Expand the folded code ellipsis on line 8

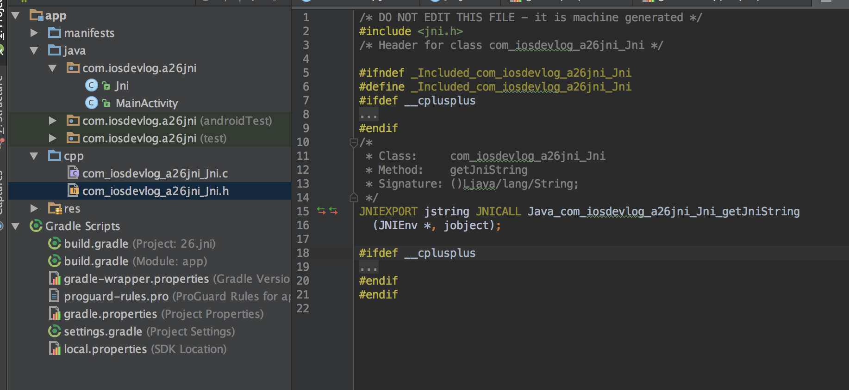369,115
